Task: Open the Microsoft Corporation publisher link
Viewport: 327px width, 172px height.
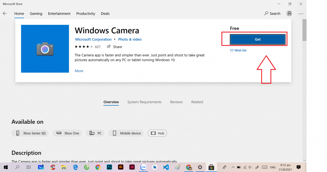Action: [93, 39]
